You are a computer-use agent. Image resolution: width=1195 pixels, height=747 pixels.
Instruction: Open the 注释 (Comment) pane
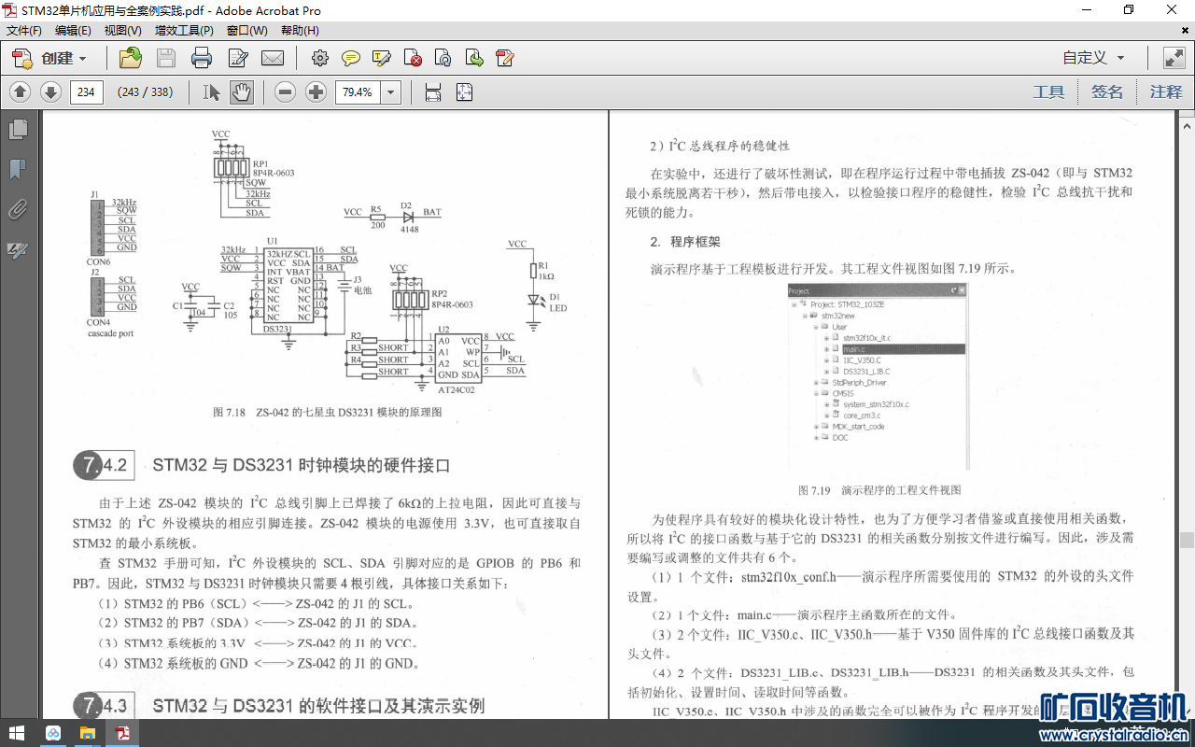[x=1166, y=92]
